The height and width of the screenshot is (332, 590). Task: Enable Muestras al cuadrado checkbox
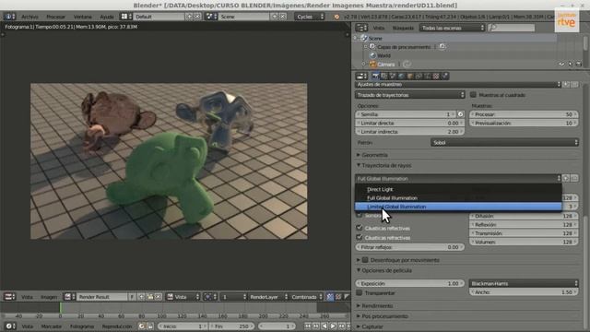(x=473, y=94)
